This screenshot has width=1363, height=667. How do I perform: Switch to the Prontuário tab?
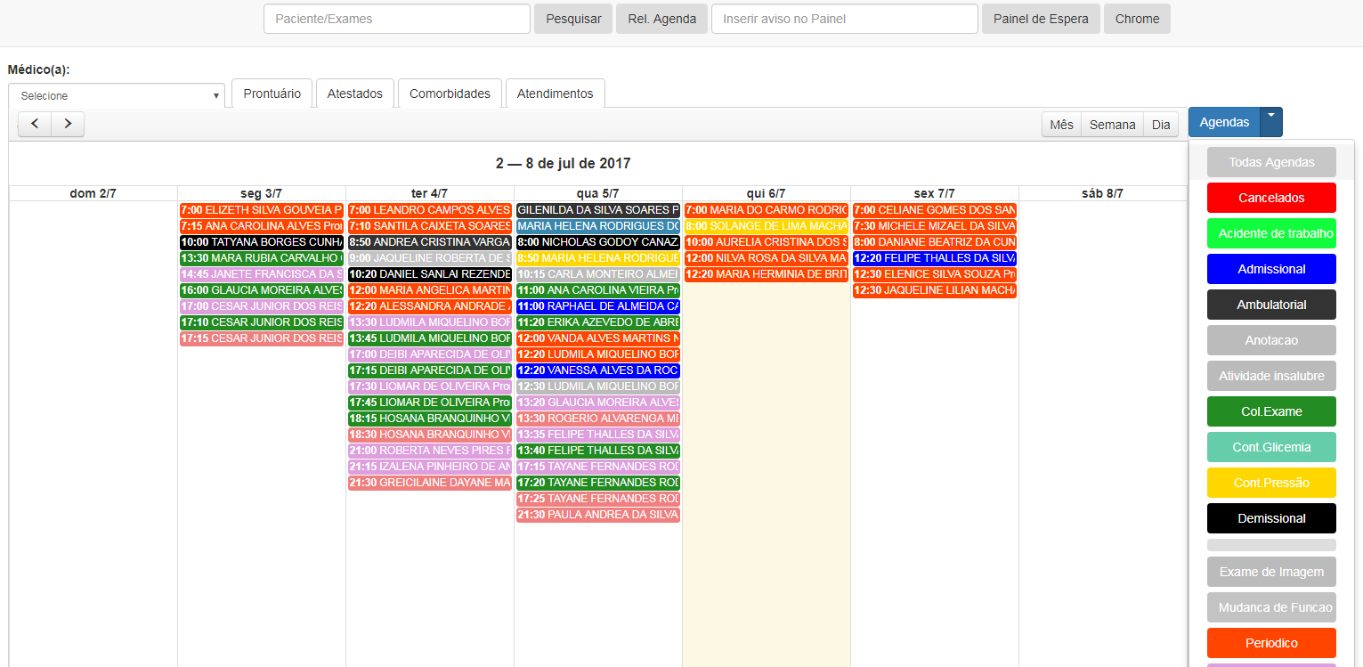[x=272, y=94]
